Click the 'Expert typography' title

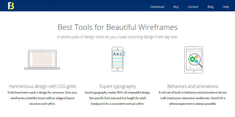coord(117,86)
